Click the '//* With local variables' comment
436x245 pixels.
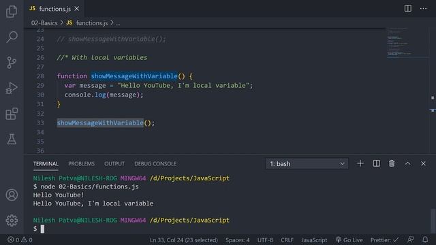pos(102,57)
